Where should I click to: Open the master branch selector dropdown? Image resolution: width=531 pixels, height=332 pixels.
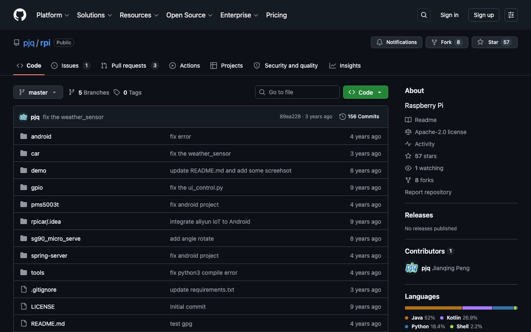point(38,92)
